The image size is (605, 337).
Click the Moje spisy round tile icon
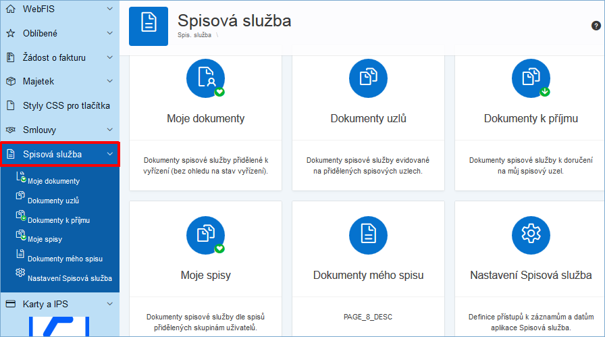point(206,235)
